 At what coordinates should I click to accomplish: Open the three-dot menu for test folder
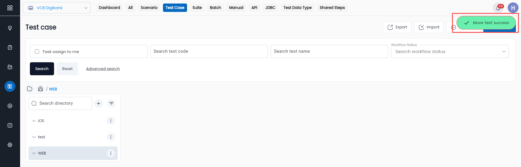[111, 137]
